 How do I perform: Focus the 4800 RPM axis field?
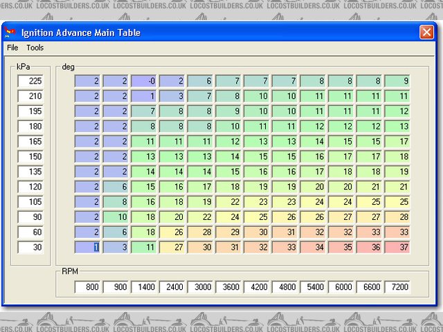click(x=285, y=286)
